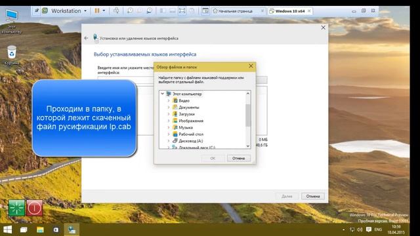Show hidden tray icons arrow
This screenshot has height=236, width=420.
click(344, 229)
